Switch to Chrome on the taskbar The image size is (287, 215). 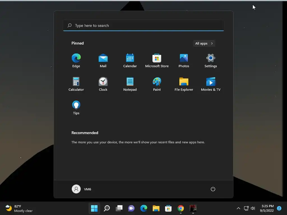181,208
